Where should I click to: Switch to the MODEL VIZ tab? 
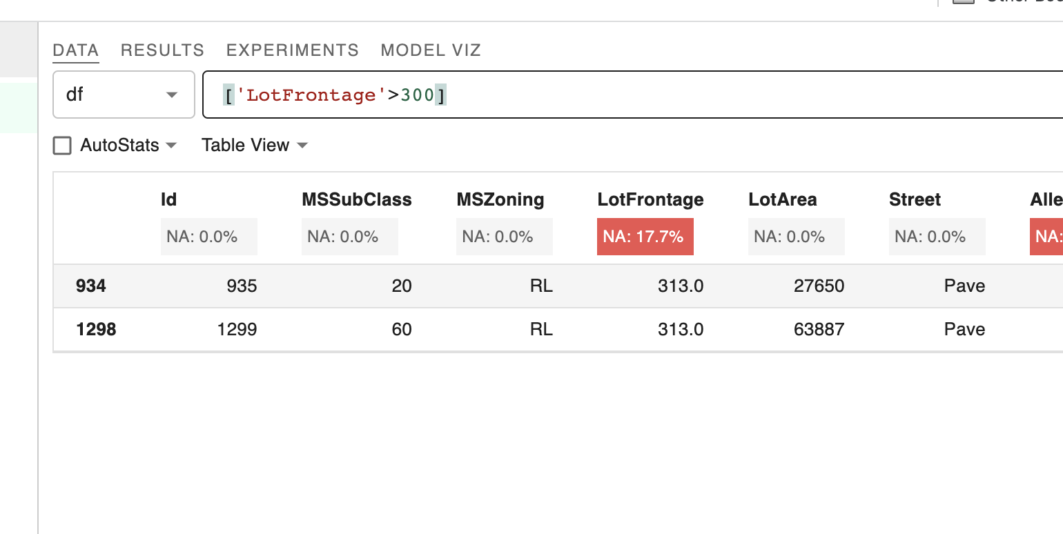(431, 50)
